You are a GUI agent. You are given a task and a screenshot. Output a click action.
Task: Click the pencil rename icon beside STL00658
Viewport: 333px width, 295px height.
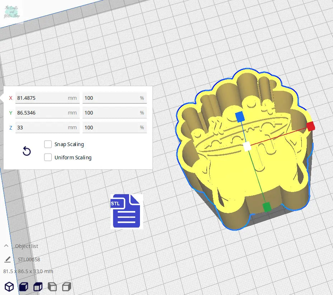point(8,259)
